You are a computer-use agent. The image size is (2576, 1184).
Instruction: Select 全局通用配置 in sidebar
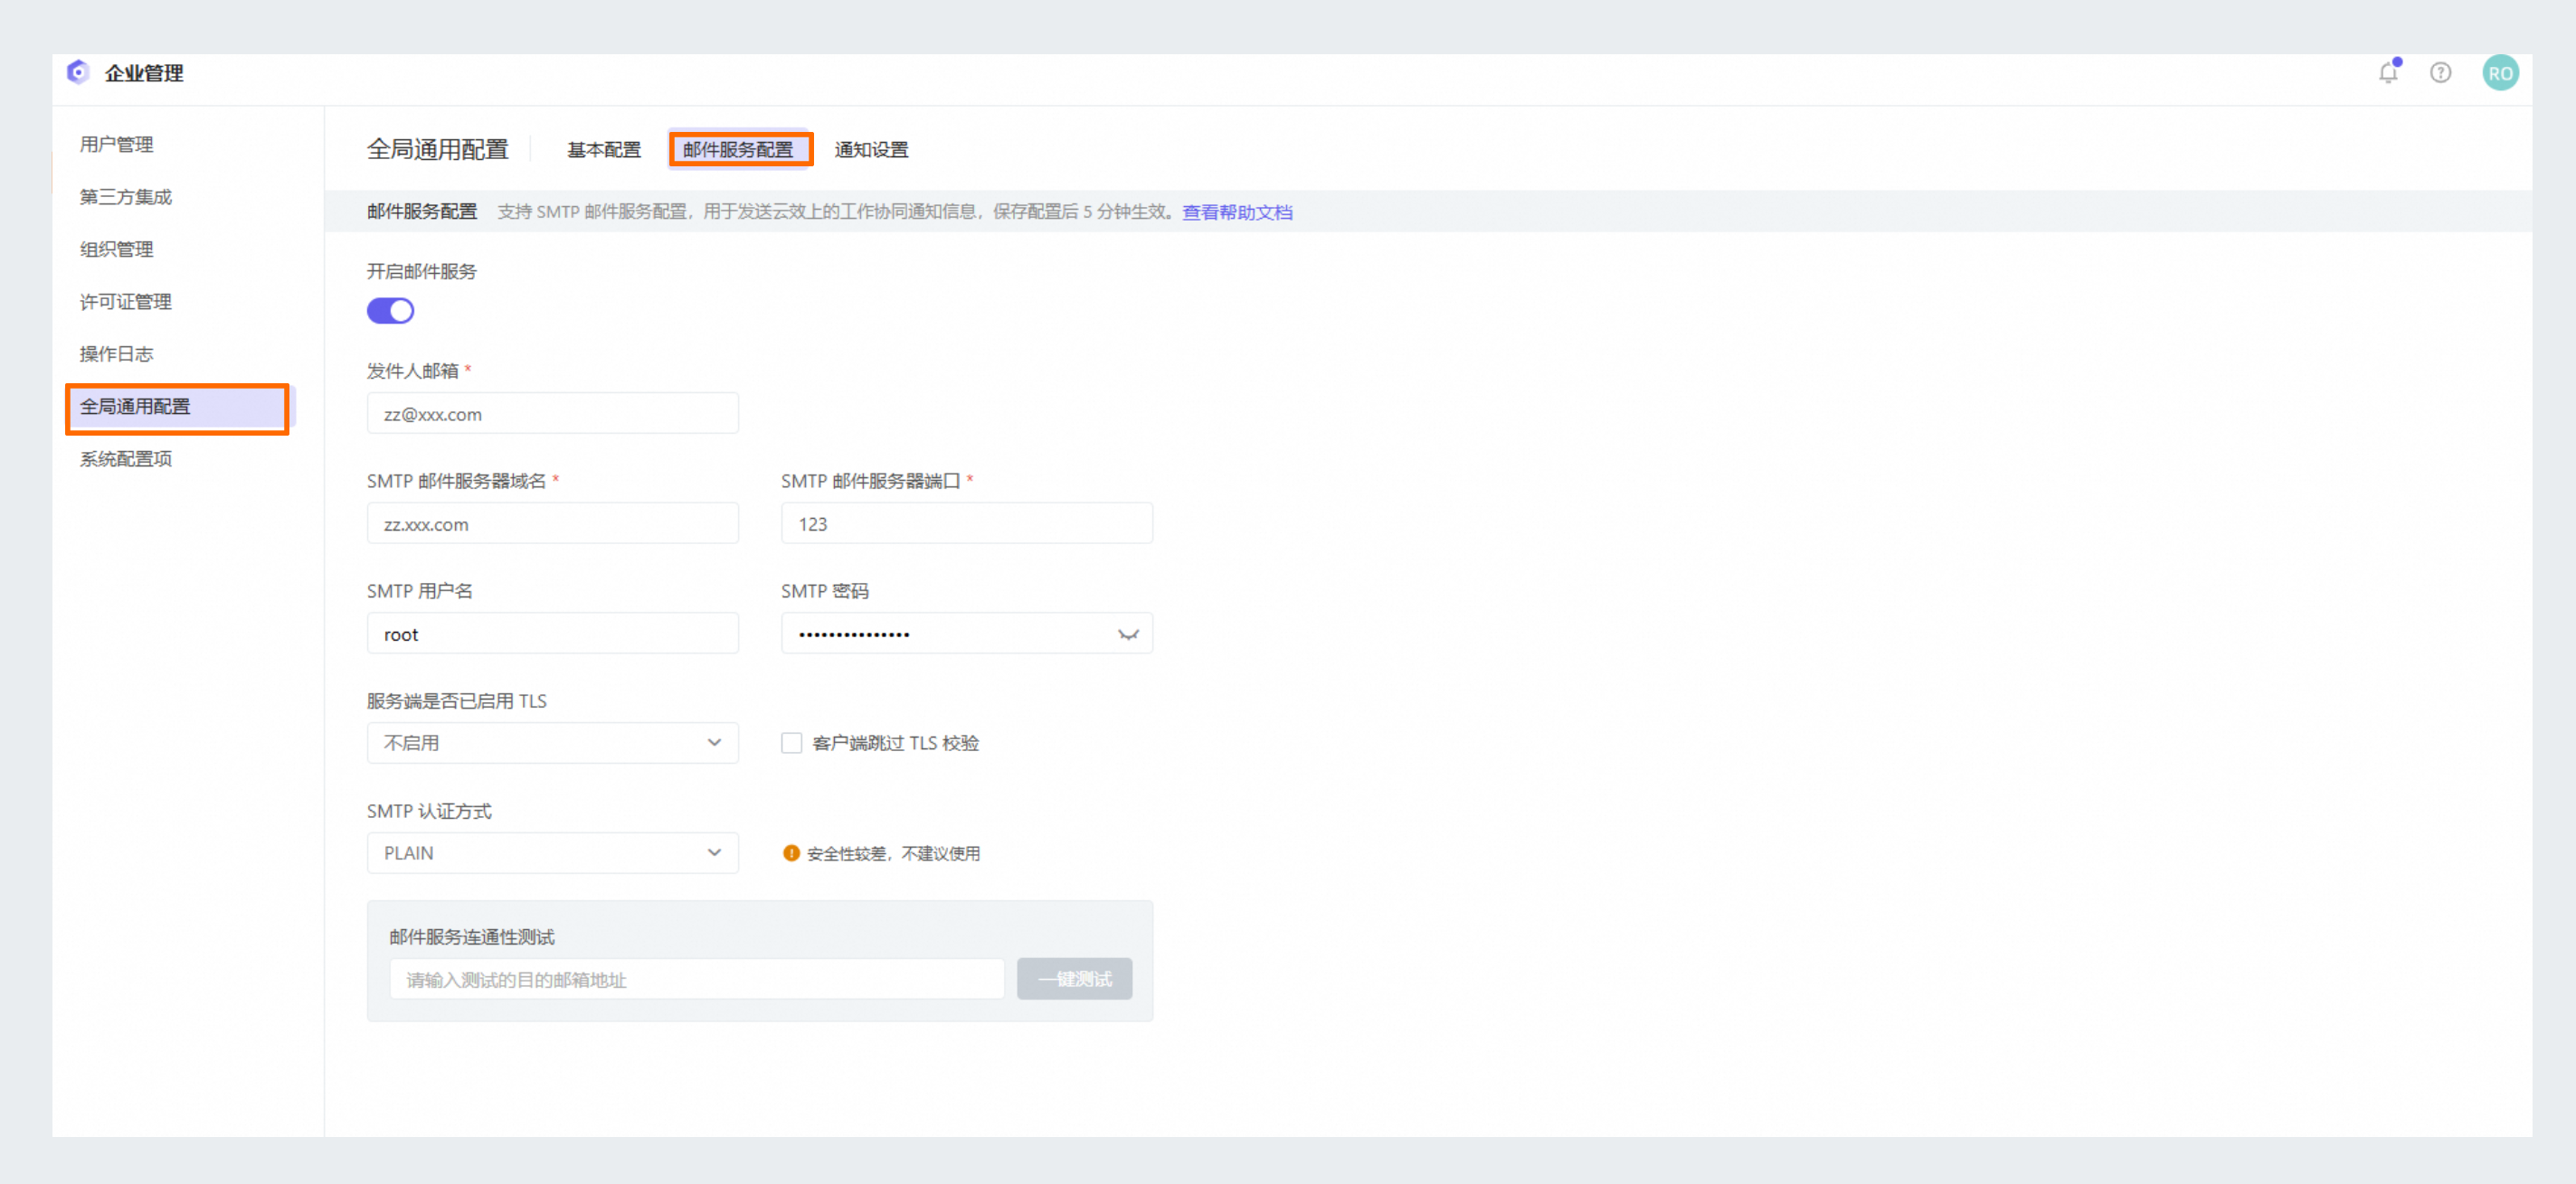pos(178,408)
